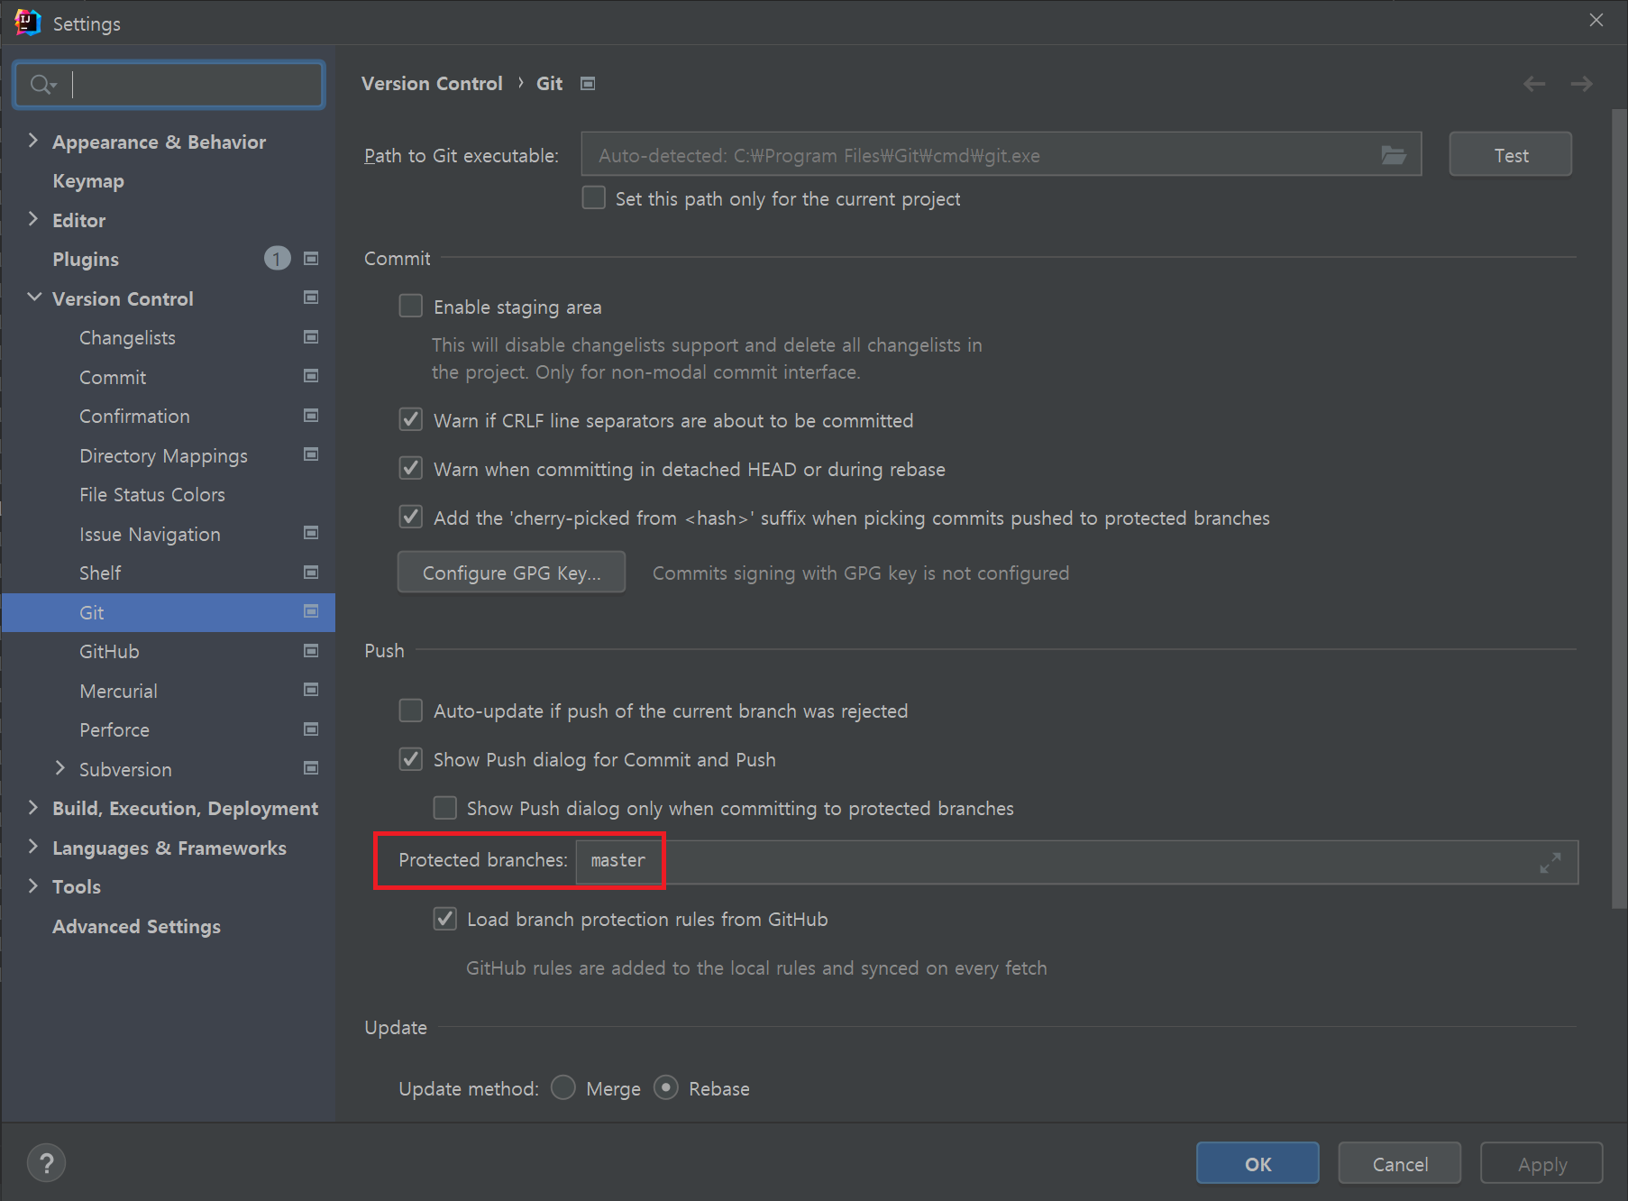The width and height of the screenshot is (1628, 1201).
Task: Click the vertical scrollbar of Git settings
Action: [1619, 509]
